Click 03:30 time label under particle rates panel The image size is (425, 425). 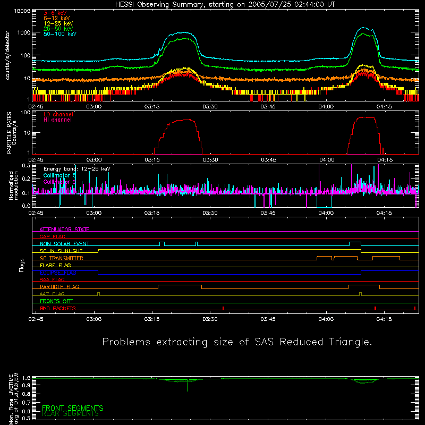(x=210, y=160)
